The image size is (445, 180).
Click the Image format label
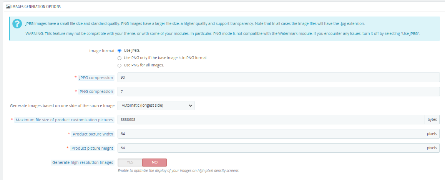click(102, 51)
